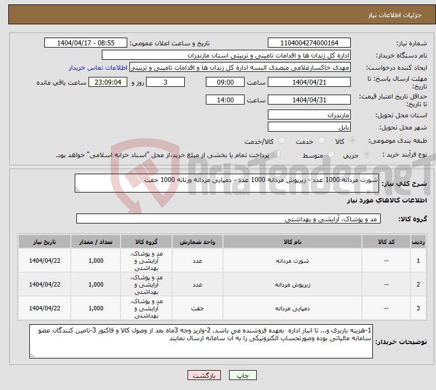
Task: Select the متوسط purchase type radio
Action: coord(331,154)
